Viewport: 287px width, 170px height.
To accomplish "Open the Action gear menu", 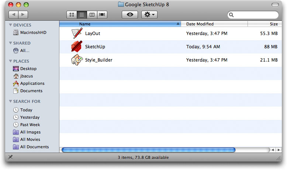I will pyautogui.click(x=149, y=15).
